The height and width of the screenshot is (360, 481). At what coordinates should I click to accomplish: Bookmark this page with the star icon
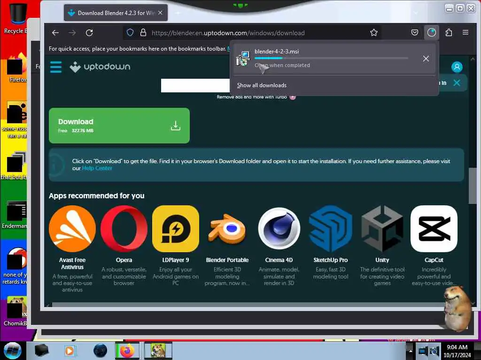373,32
